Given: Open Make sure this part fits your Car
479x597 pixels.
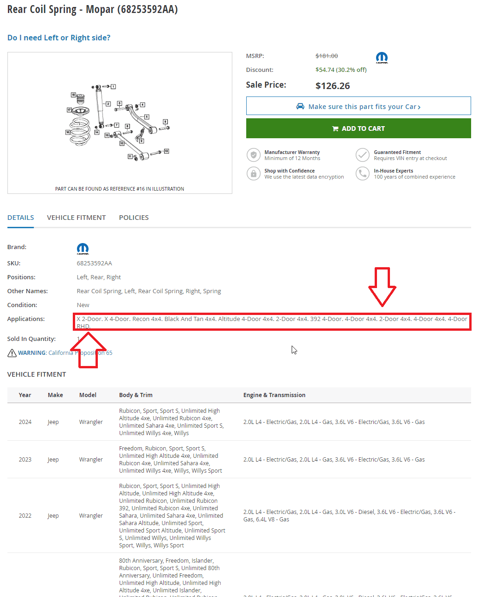Looking at the screenshot, I should (358, 106).
